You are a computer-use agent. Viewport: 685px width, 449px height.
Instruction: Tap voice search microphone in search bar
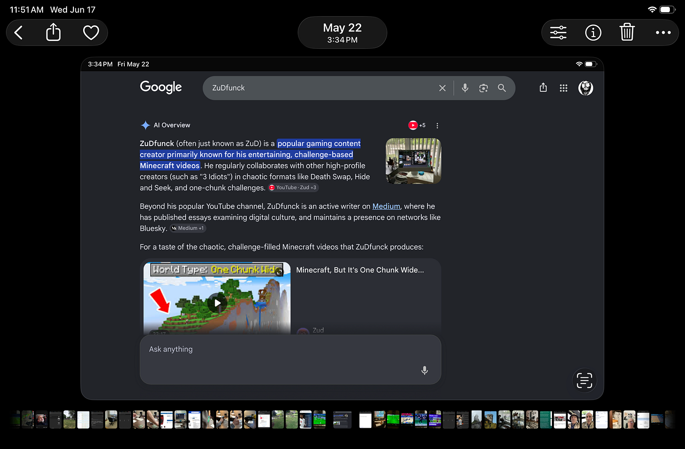[x=465, y=88]
